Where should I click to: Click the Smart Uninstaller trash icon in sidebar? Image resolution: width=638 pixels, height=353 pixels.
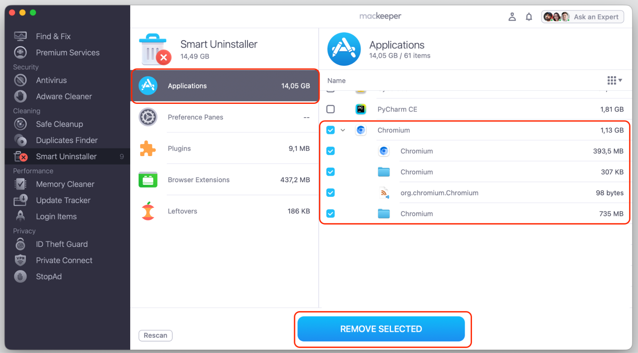[x=20, y=156]
